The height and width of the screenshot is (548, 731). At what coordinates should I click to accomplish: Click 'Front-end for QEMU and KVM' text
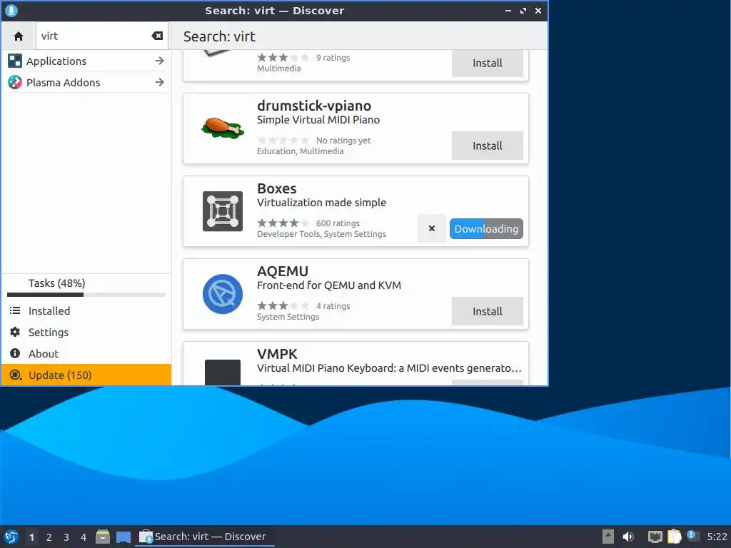point(328,285)
